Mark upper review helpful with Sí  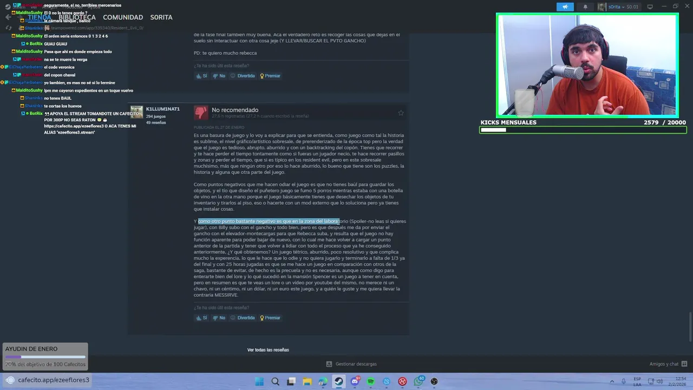(201, 76)
